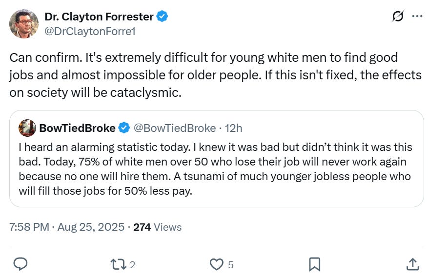This screenshot has width=428, height=275.
Task: Click the Grok slashed-circle icon
Action: click(x=398, y=17)
